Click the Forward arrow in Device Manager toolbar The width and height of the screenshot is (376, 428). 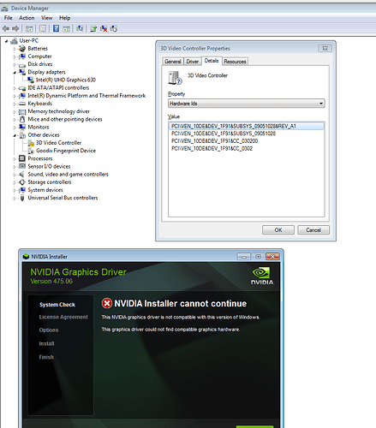15,28
